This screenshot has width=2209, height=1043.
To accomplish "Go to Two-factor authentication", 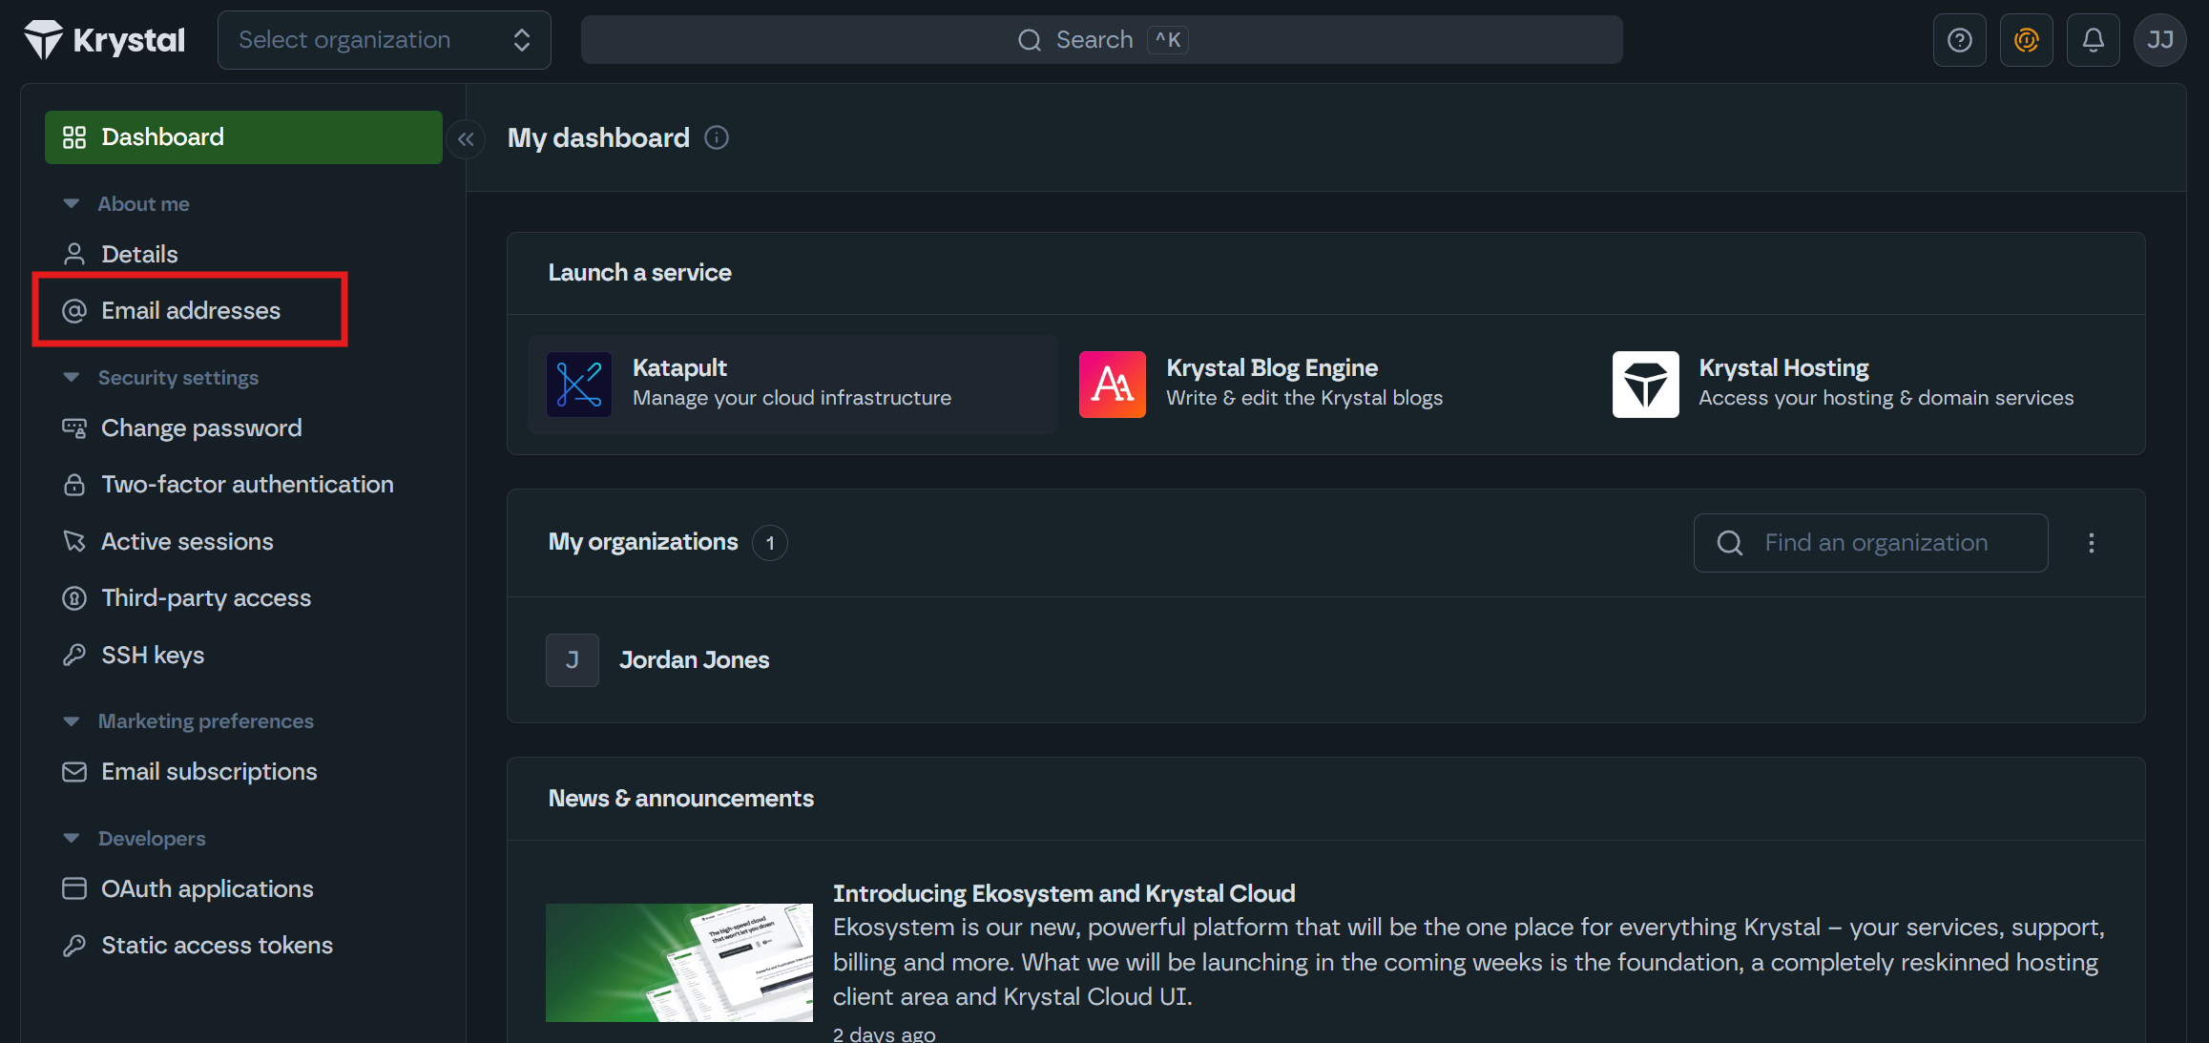I will [246, 485].
